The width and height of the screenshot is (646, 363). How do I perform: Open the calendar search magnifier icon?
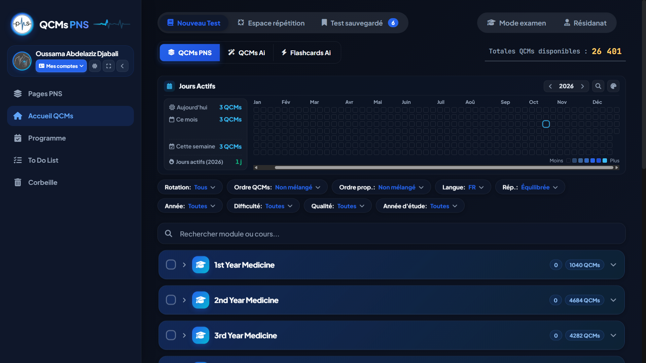click(598, 86)
